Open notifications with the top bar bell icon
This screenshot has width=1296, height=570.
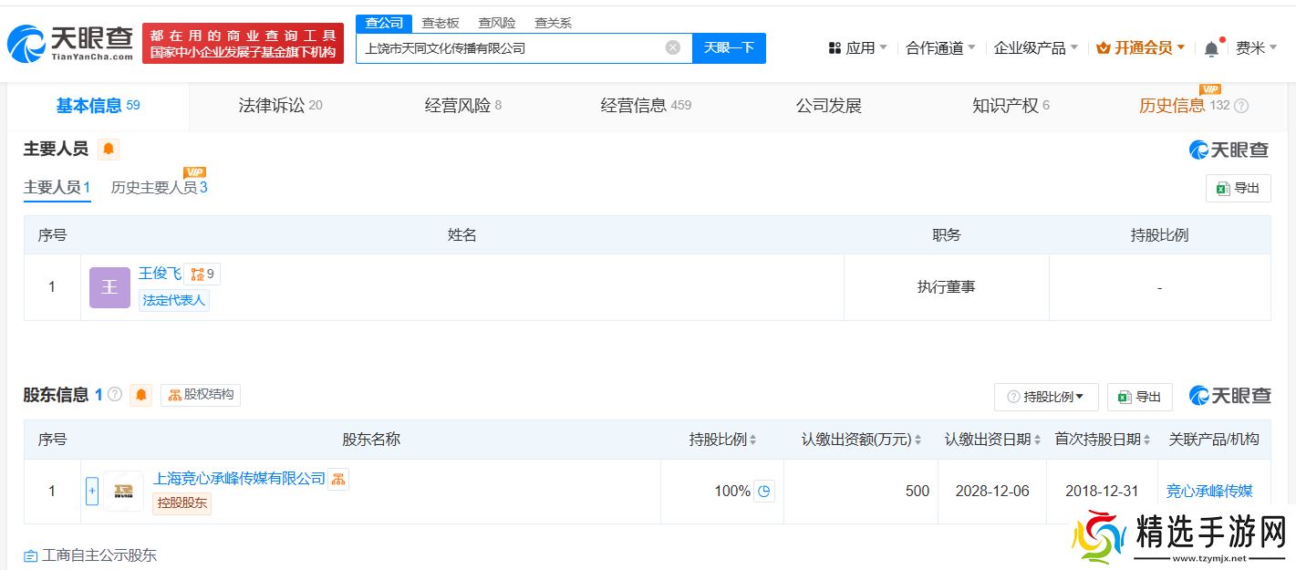tap(1212, 47)
